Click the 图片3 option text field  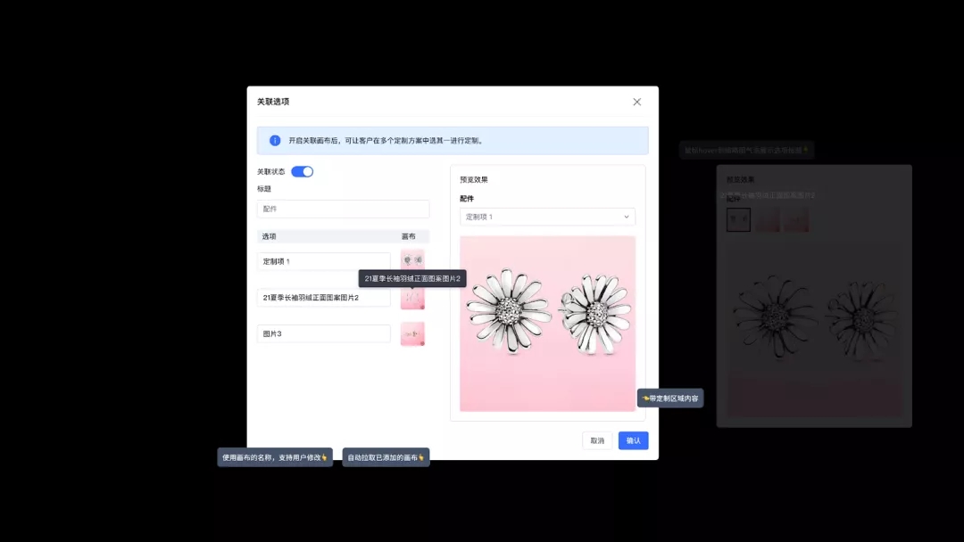click(x=323, y=333)
